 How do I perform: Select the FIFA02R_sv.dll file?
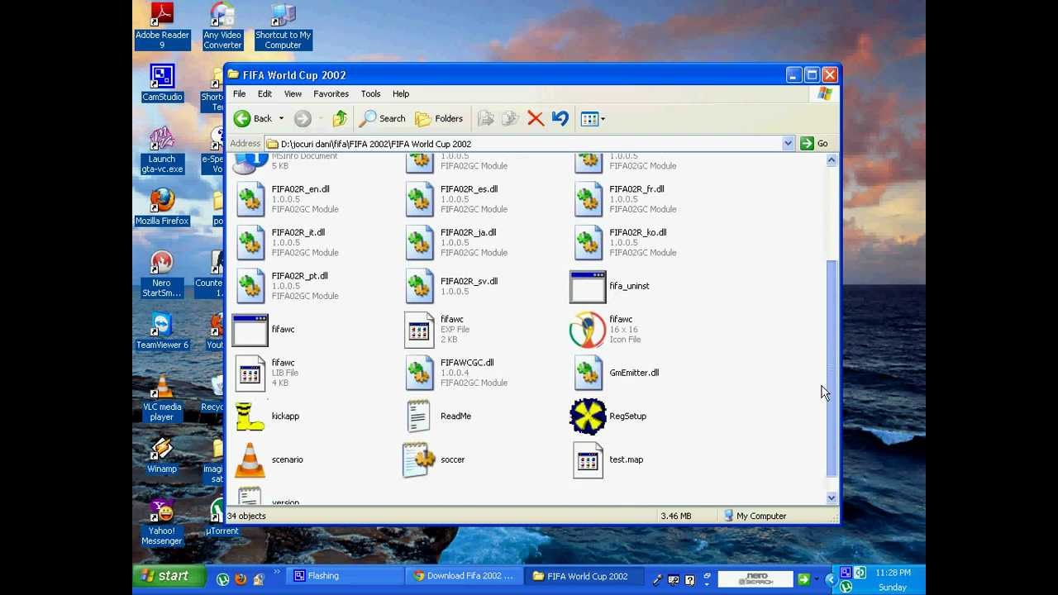point(451,286)
